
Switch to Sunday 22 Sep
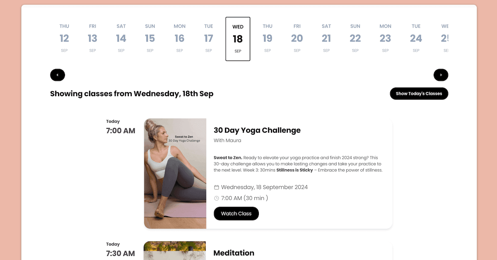(x=355, y=38)
